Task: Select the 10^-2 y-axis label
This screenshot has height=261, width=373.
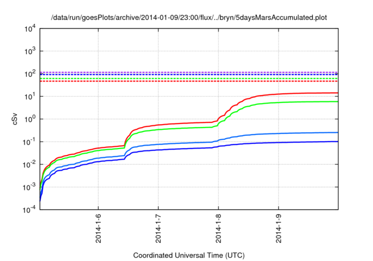Action: pyautogui.click(x=30, y=164)
